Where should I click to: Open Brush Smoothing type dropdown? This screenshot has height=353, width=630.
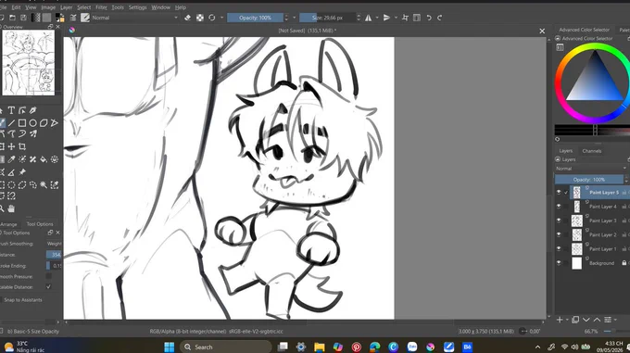pos(55,244)
